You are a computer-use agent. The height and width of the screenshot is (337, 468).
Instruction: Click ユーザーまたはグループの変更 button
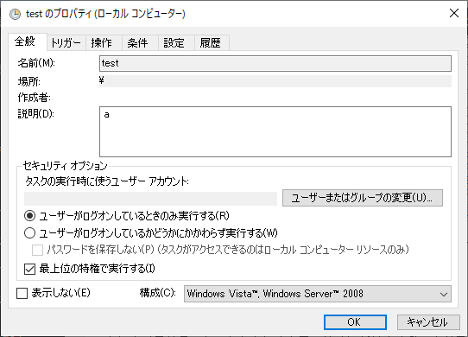[x=363, y=198]
